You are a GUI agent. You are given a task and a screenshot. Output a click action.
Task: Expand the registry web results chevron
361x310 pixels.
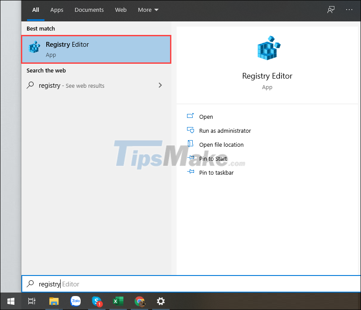pos(160,86)
